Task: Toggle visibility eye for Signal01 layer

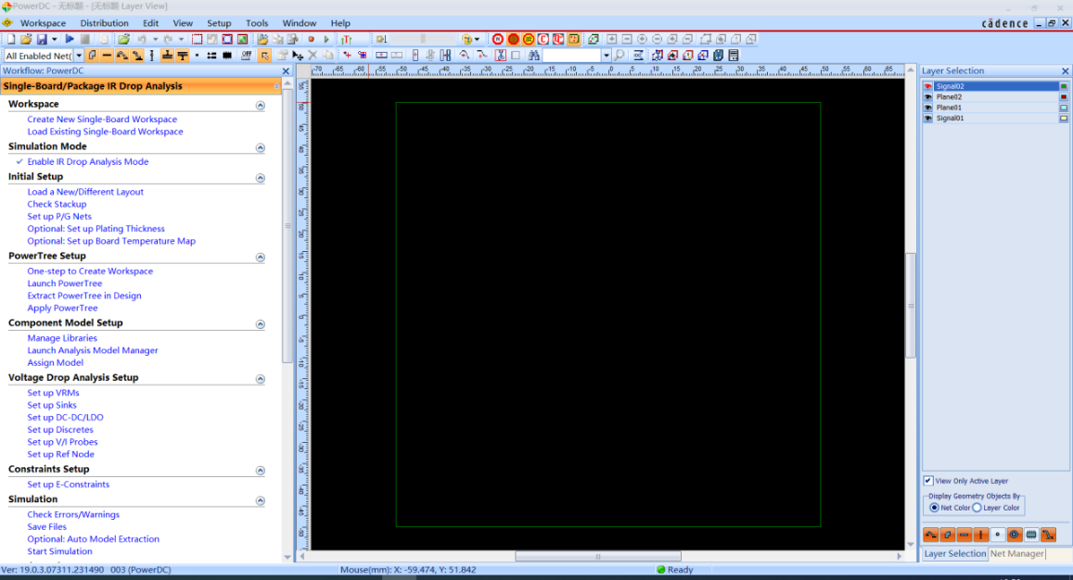Action: [928, 119]
